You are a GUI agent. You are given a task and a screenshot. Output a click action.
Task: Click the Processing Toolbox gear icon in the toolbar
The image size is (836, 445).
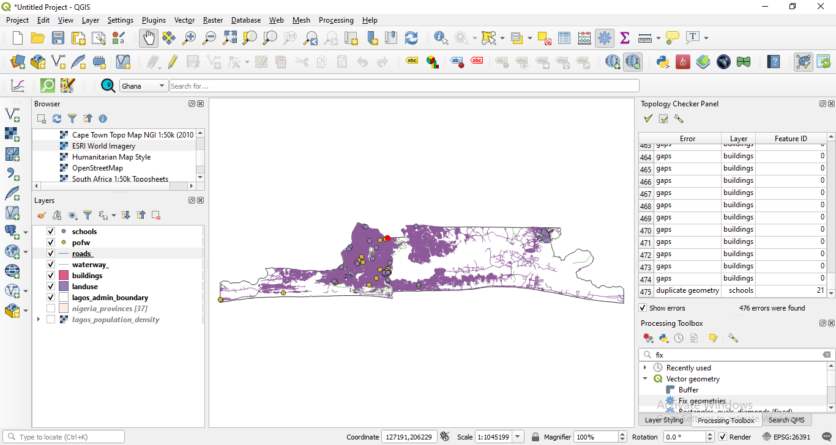605,38
